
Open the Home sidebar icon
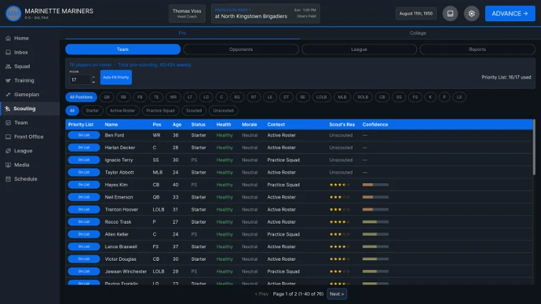click(x=8, y=38)
